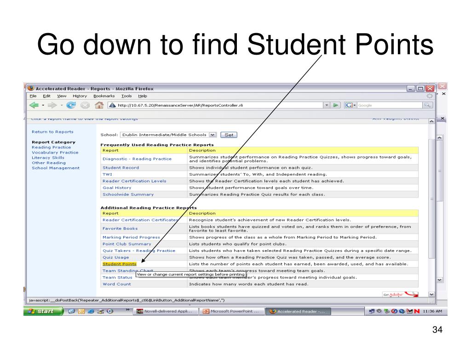The image size is (471, 353).
Task: Click the Get Adobe Reader badge
Action: pos(400,294)
